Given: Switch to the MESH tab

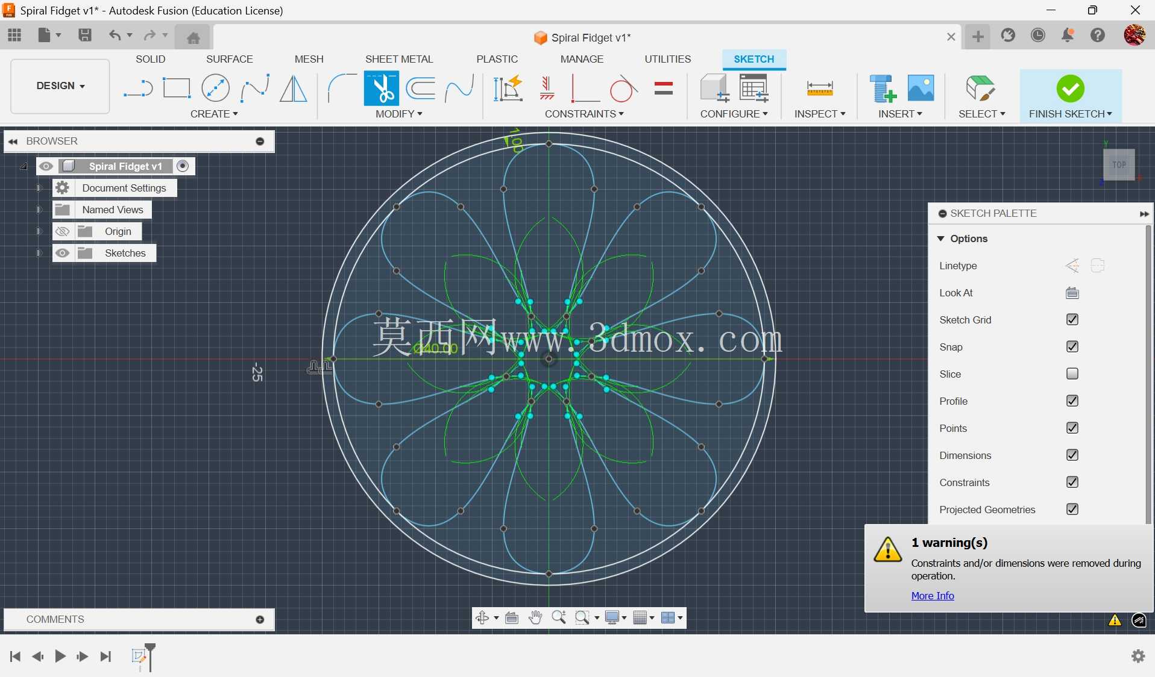Looking at the screenshot, I should pyautogui.click(x=309, y=59).
